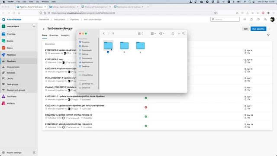Screen dimensions: 277x156
Task: Go back with arrow beside test-azure-devops
Action: tap(44, 29)
